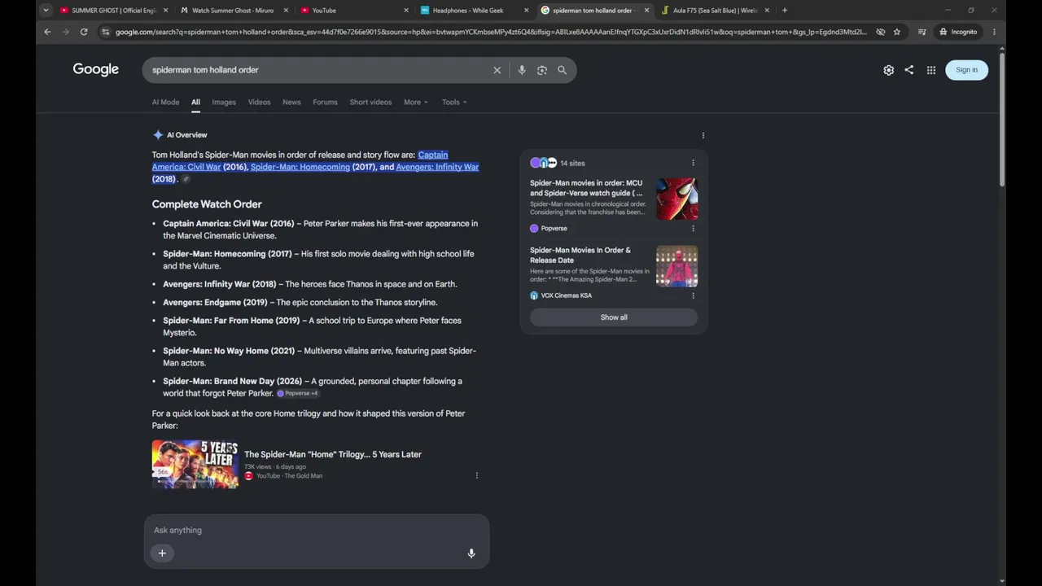The width and height of the screenshot is (1042, 586).
Task: Open the Chrome three-dot menu
Action: click(x=994, y=32)
